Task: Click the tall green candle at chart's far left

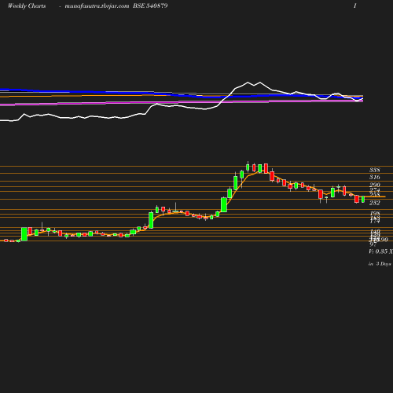Action: point(24,234)
